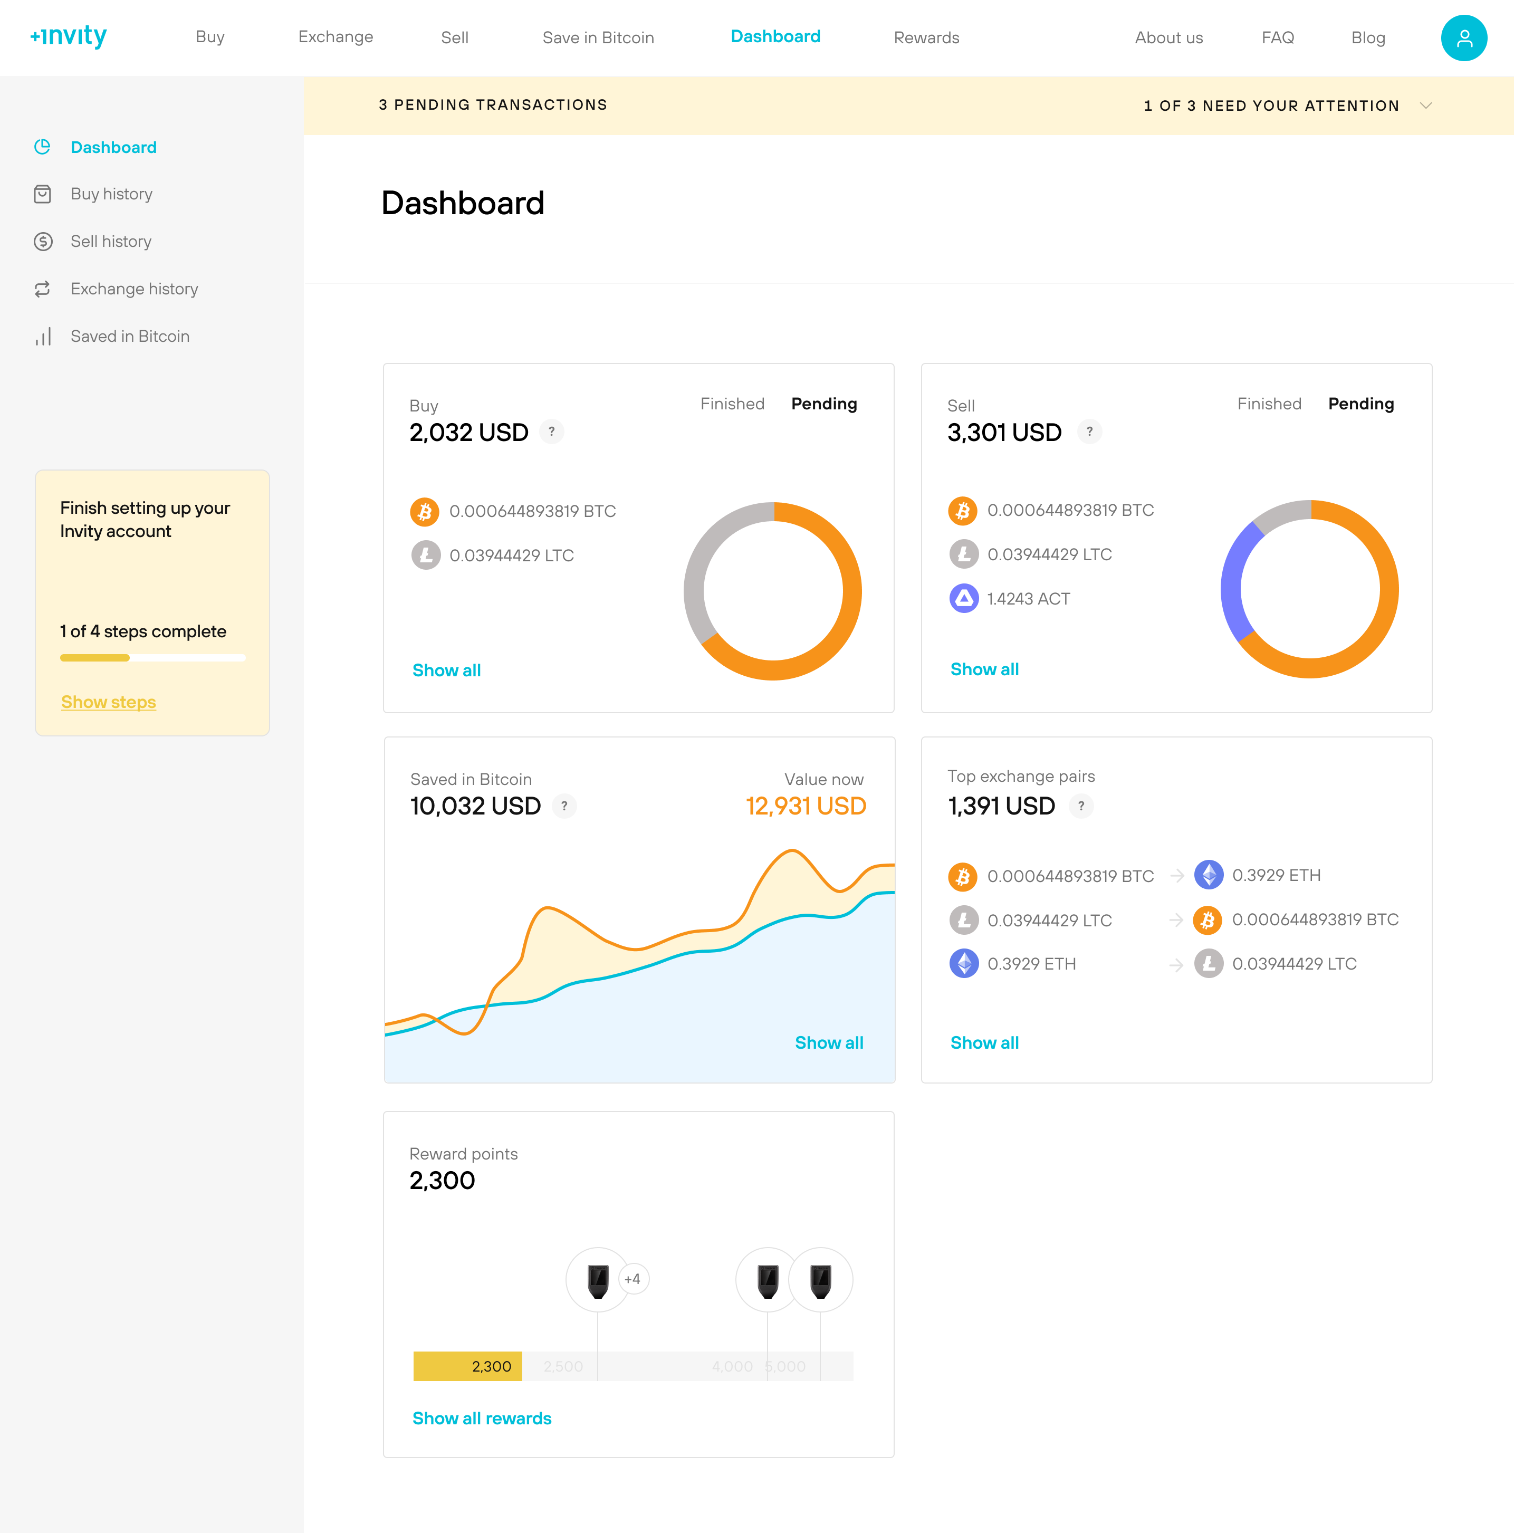Click the Ethereum icon in Top exchange pairs
The width and height of the screenshot is (1514, 1533).
1209,875
